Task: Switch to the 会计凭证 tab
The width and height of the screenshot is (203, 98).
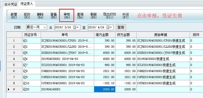Action: tap(11, 4)
